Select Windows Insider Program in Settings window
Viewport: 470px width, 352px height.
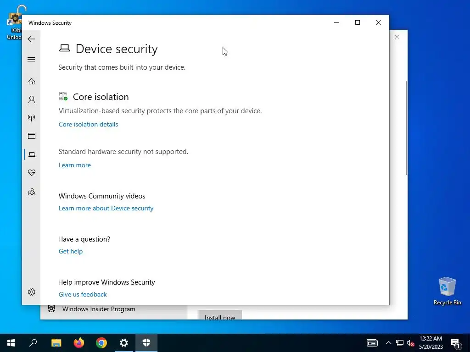(x=99, y=309)
